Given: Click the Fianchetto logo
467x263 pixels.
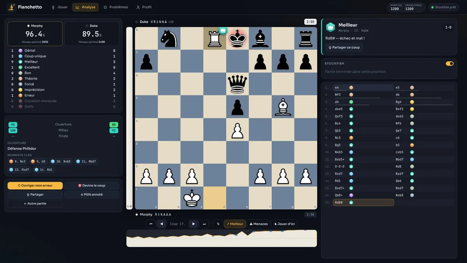Looking at the screenshot, I should [25, 7].
